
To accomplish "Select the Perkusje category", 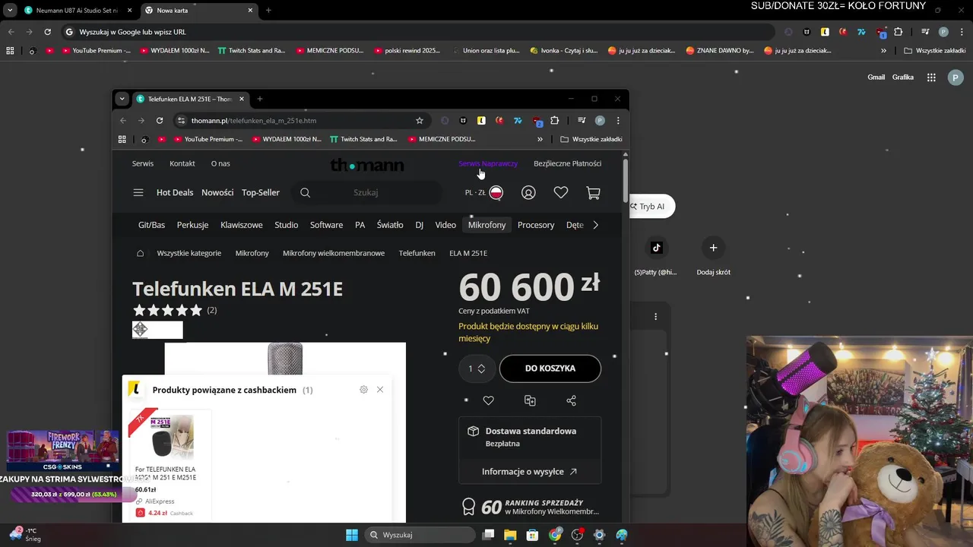I will 192,225.
